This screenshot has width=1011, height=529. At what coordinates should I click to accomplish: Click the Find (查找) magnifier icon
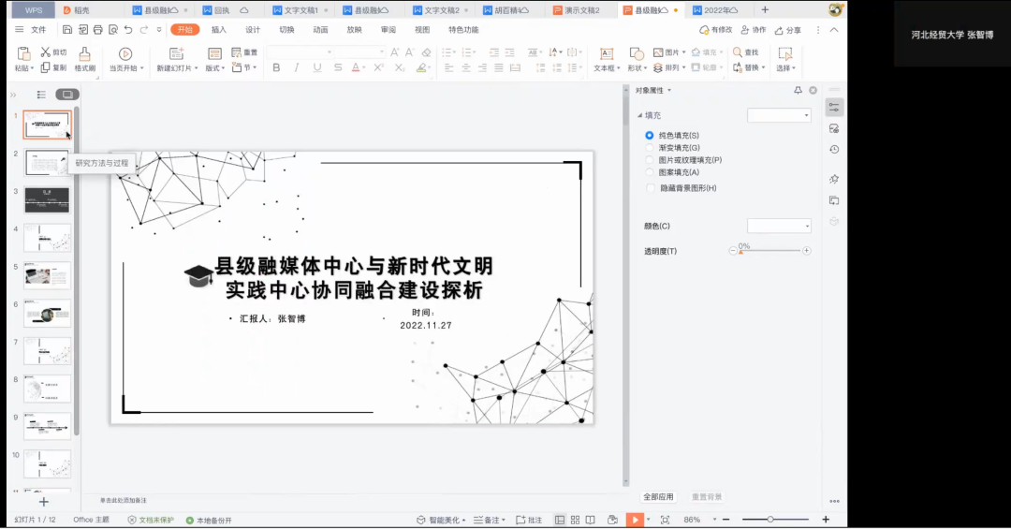click(738, 52)
